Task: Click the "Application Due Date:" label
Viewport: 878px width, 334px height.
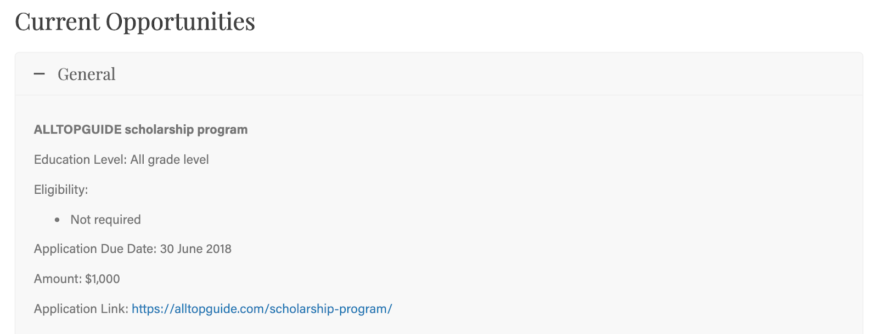Action: pyautogui.click(x=95, y=249)
